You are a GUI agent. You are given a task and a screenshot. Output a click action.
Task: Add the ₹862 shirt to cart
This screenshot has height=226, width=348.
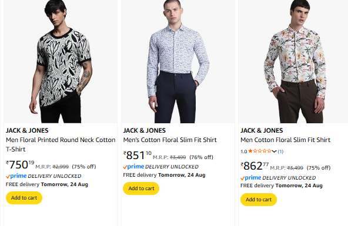[259, 200]
